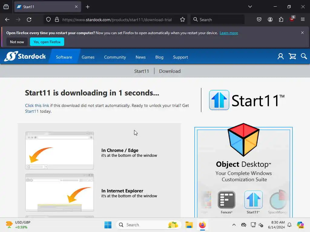Screen dimensions: 310x232
Task: Click the taskbar Search box
Action: [148, 225]
